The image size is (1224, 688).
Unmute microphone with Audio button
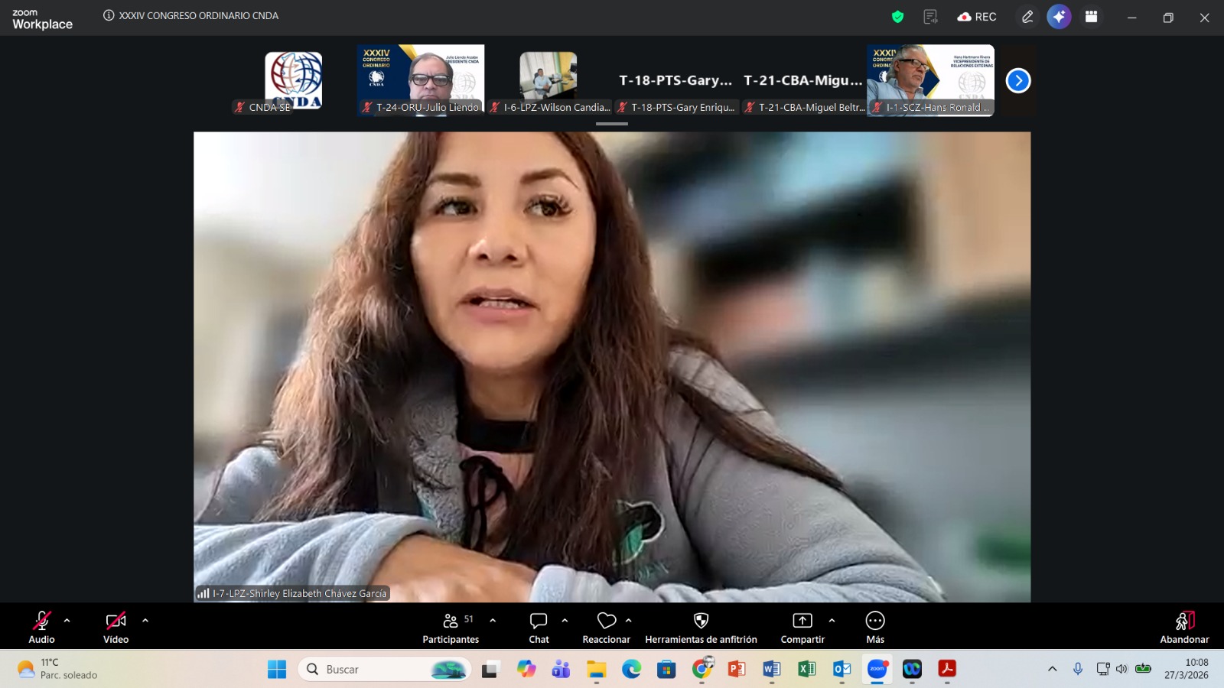pyautogui.click(x=42, y=627)
